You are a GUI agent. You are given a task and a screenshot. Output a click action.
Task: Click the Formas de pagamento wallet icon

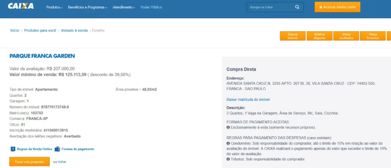[x=57, y=149]
